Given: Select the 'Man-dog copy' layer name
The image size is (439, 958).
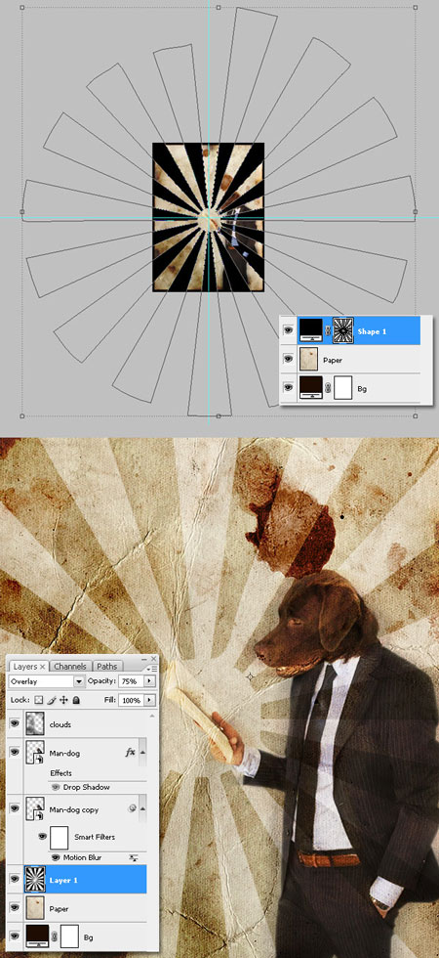Looking at the screenshot, I should click(x=74, y=809).
